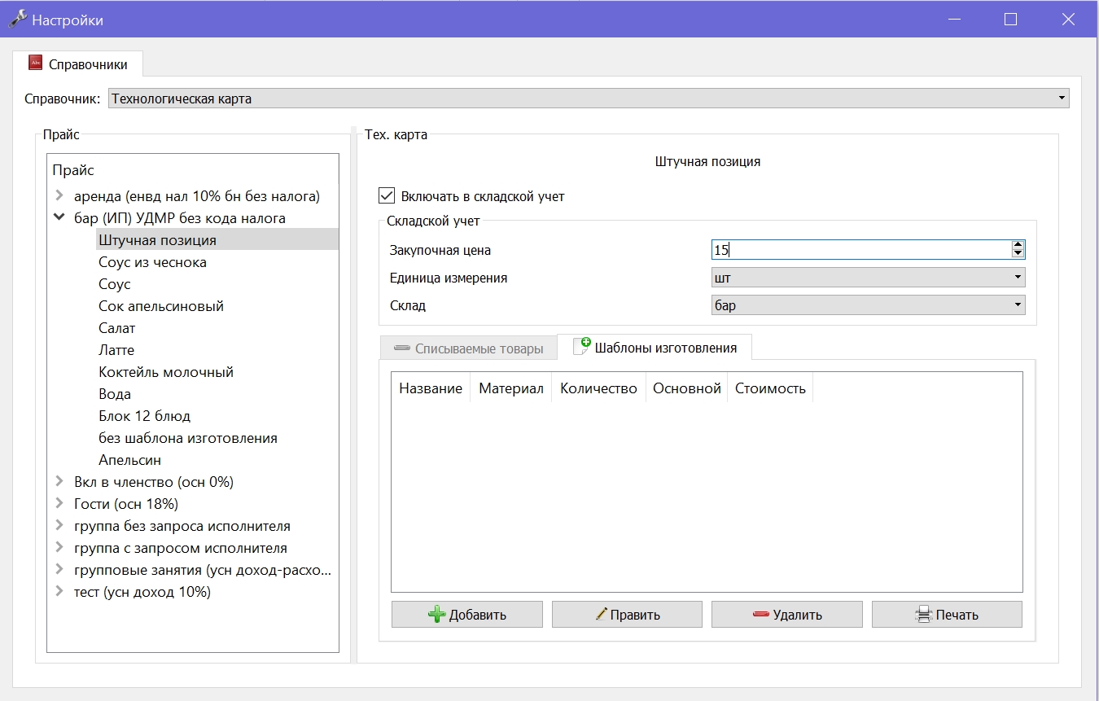Maximize the Настройки window
The height and width of the screenshot is (701, 1099).
coord(1010,20)
